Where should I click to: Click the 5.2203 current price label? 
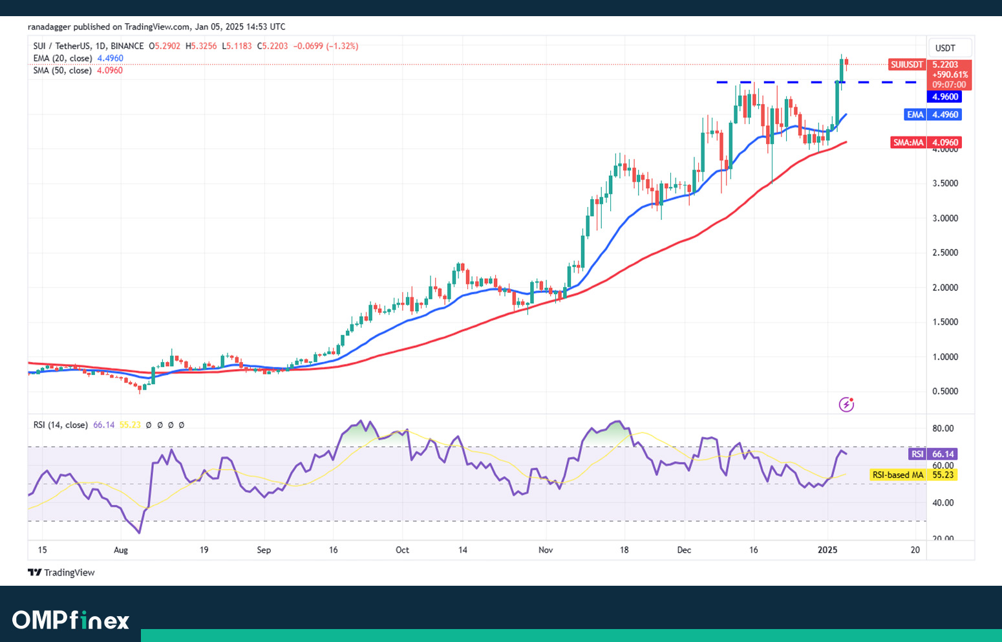tap(946, 65)
